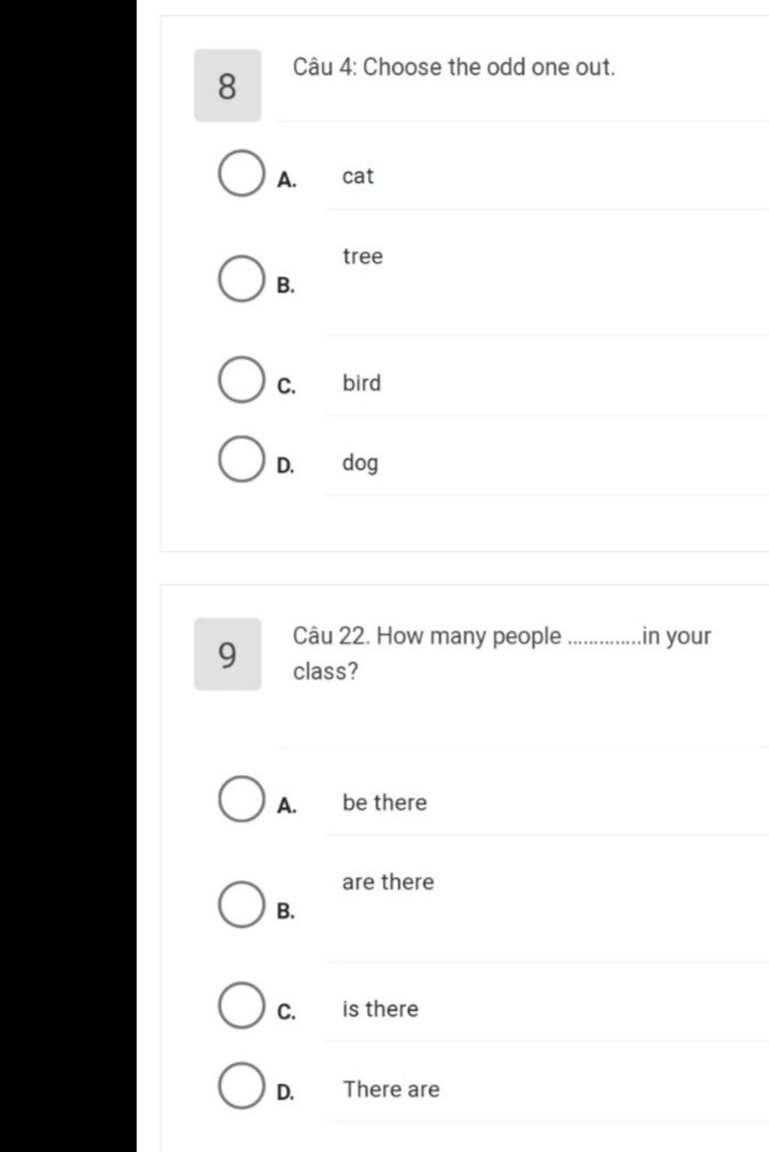
Task: Click the answer text 'bird'
Action: tap(362, 383)
